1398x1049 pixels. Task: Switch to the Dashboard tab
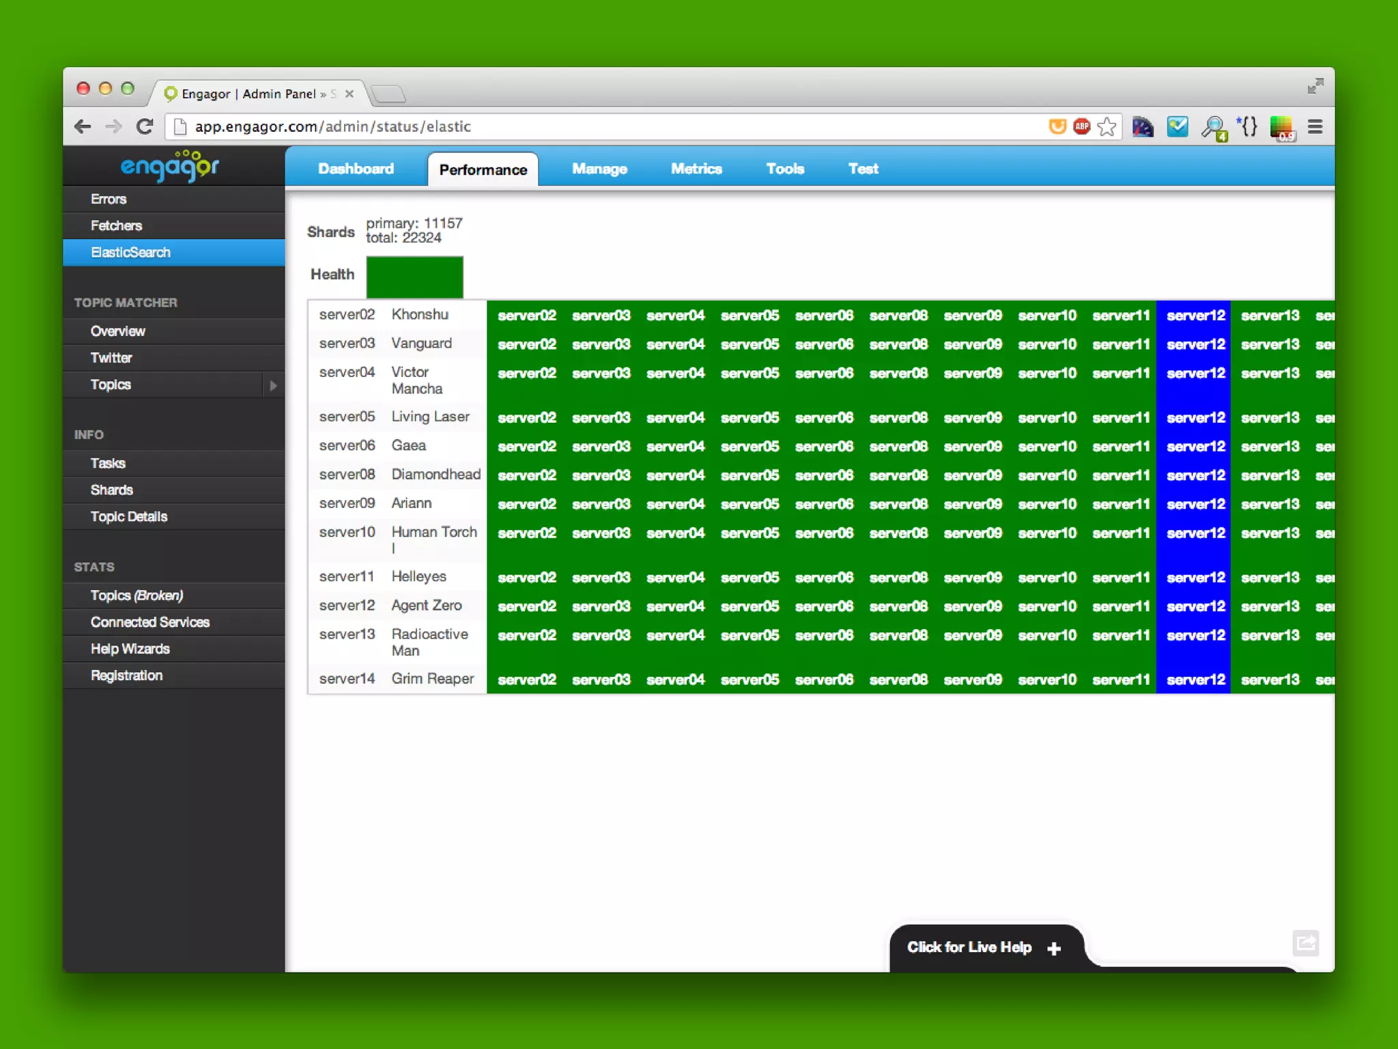(356, 169)
